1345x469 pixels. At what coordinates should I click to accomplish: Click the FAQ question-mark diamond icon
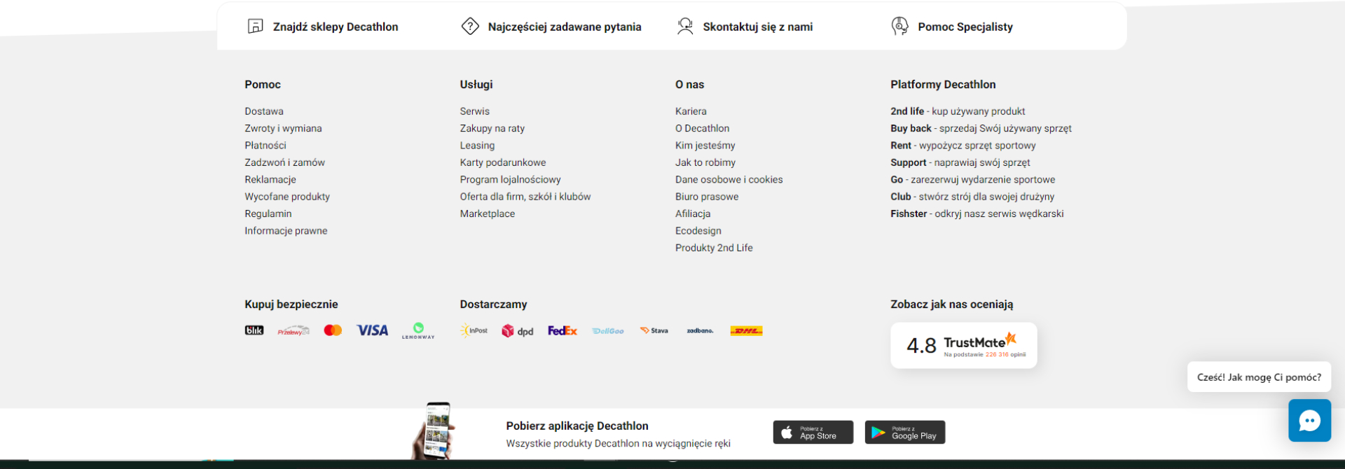470,27
